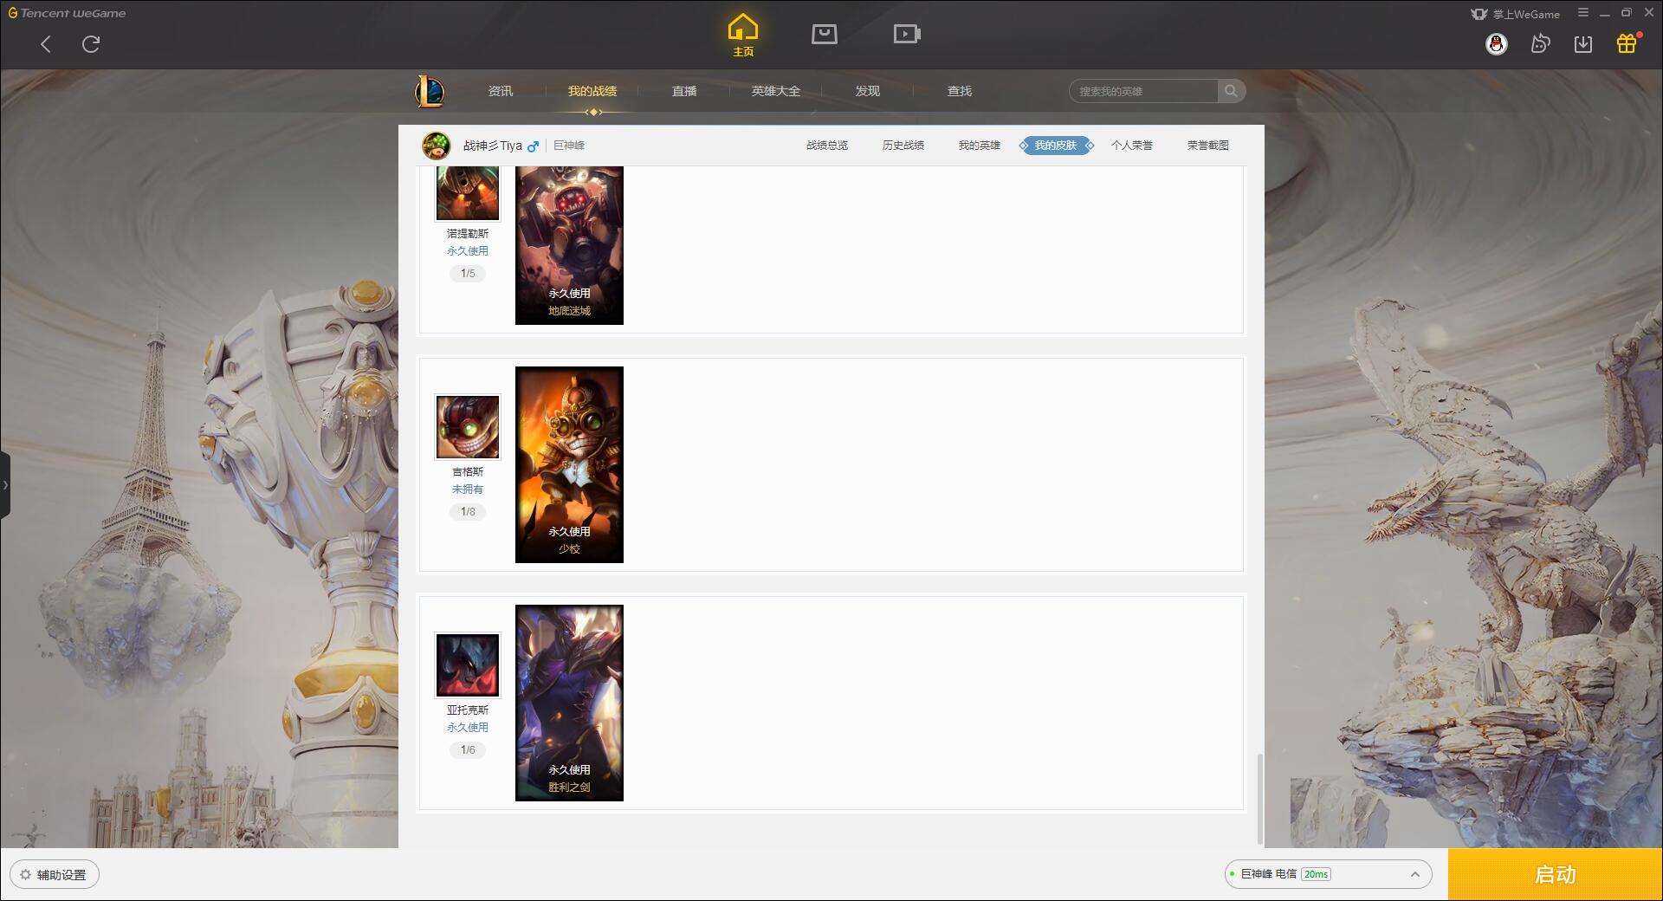Click the male gender icon

(x=534, y=146)
